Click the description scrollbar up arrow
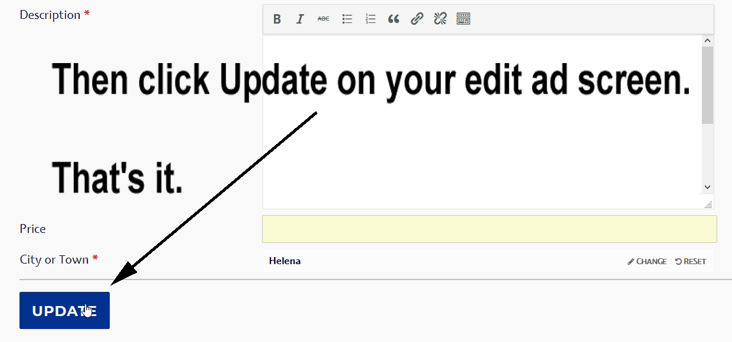This screenshot has width=732, height=342. (x=708, y=41)
